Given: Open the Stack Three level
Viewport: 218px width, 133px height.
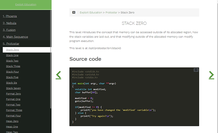Looking at the screenshot, I should [x=13, y=66].
